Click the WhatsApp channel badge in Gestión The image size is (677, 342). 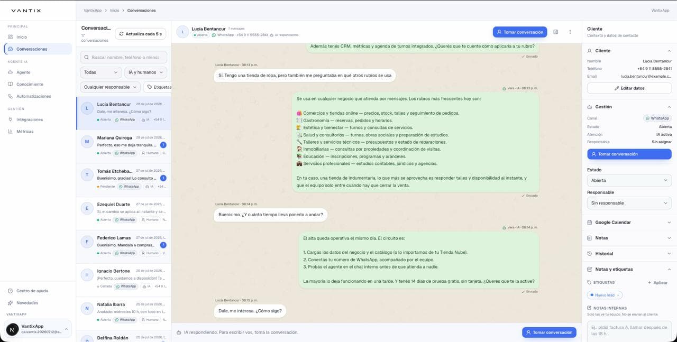click(657, 118)
